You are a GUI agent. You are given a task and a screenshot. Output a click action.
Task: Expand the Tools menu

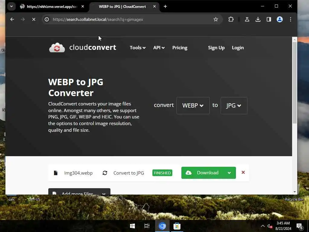(138, 48)
